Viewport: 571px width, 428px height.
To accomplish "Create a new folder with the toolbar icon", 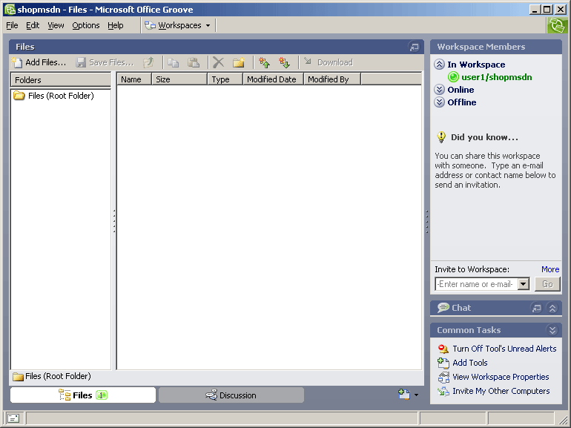I will (239, 62).
